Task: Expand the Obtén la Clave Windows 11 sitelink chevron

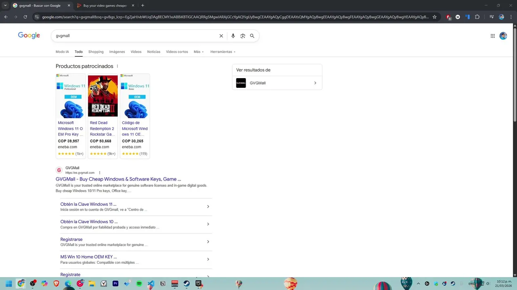Action: [208, 207]
